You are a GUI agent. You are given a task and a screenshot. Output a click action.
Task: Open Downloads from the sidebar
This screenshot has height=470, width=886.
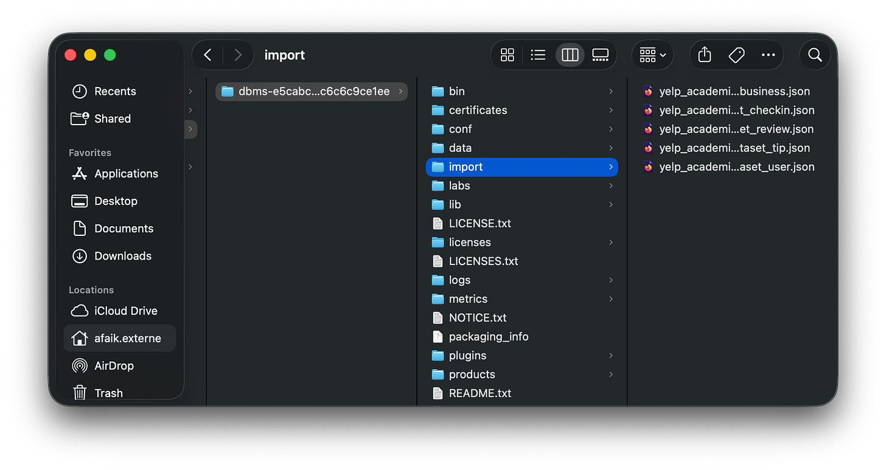point(123,256)
